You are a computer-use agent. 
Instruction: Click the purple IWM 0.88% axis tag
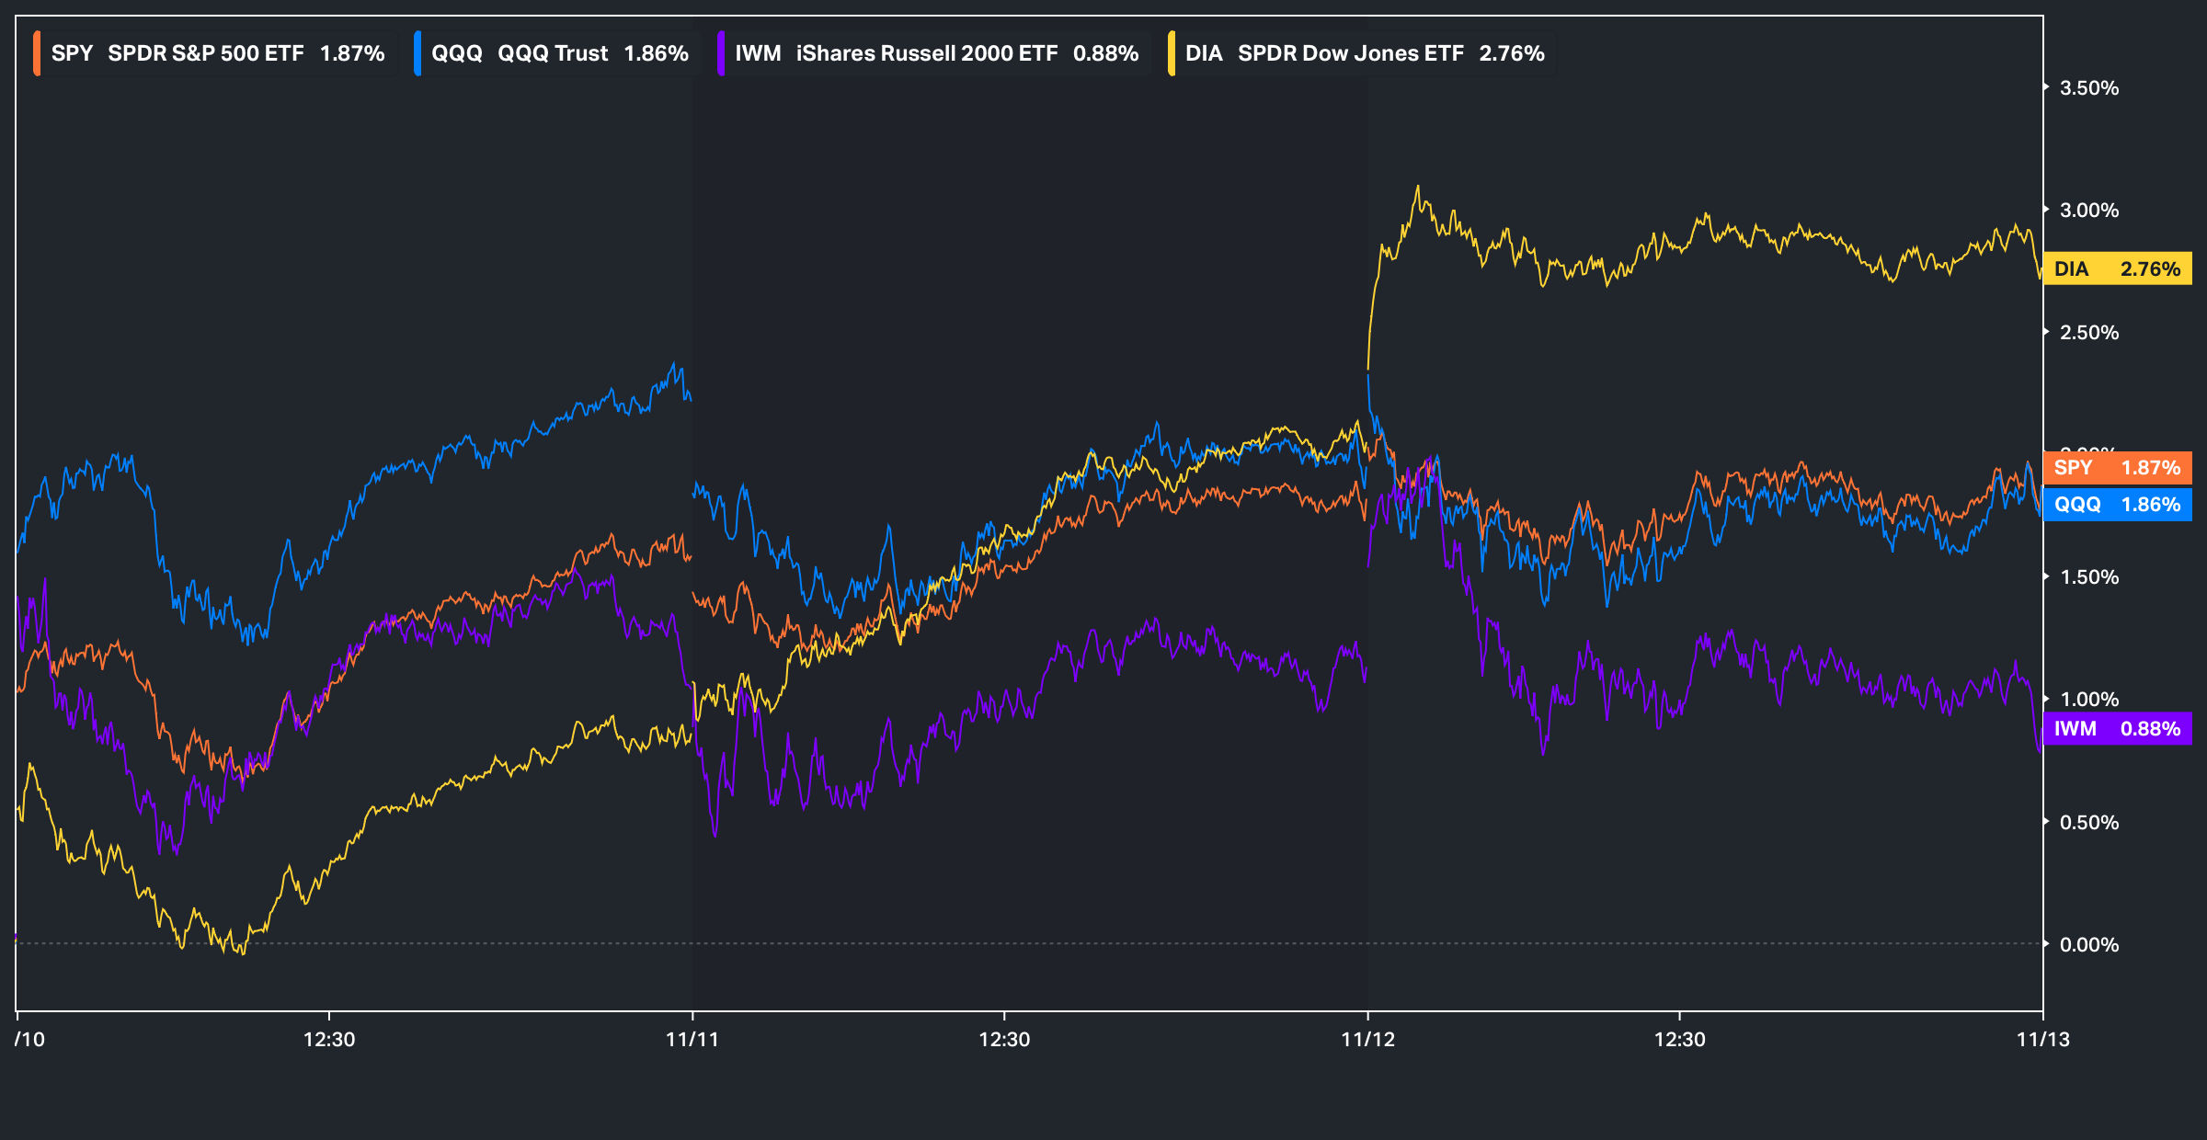[x=2117, y=728]
